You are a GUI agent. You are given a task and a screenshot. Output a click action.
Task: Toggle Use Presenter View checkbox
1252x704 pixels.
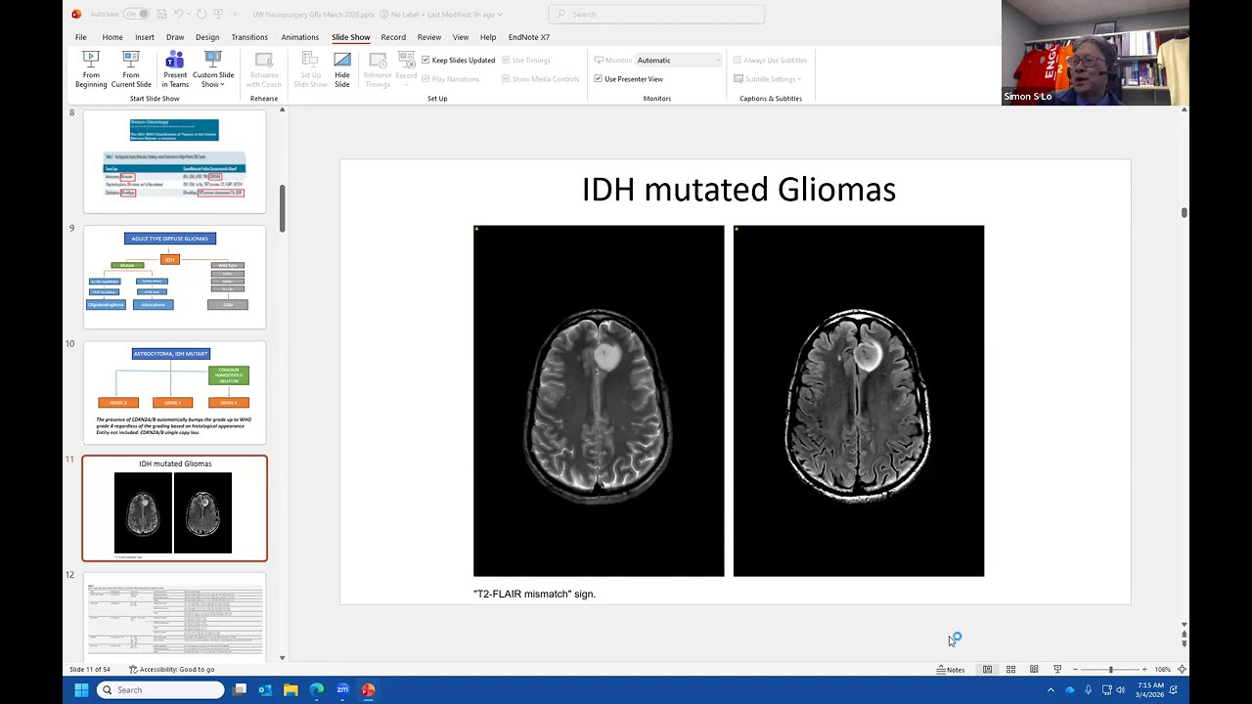[628, 78]
